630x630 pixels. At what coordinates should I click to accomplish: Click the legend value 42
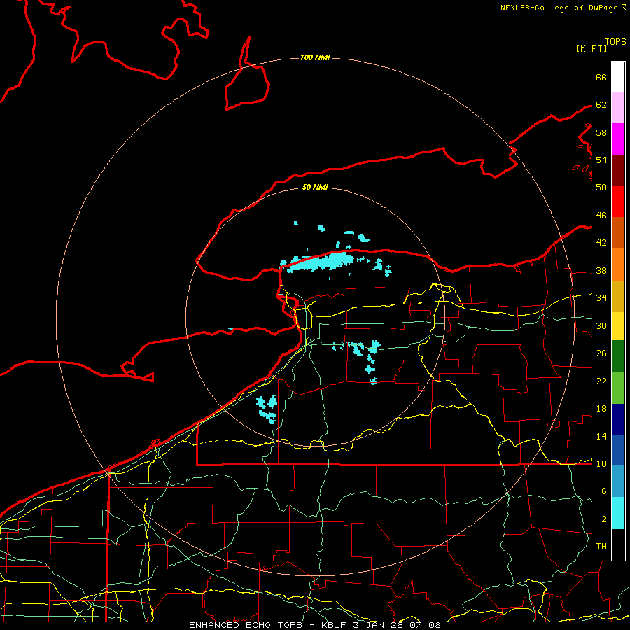(x=601, y=243)
